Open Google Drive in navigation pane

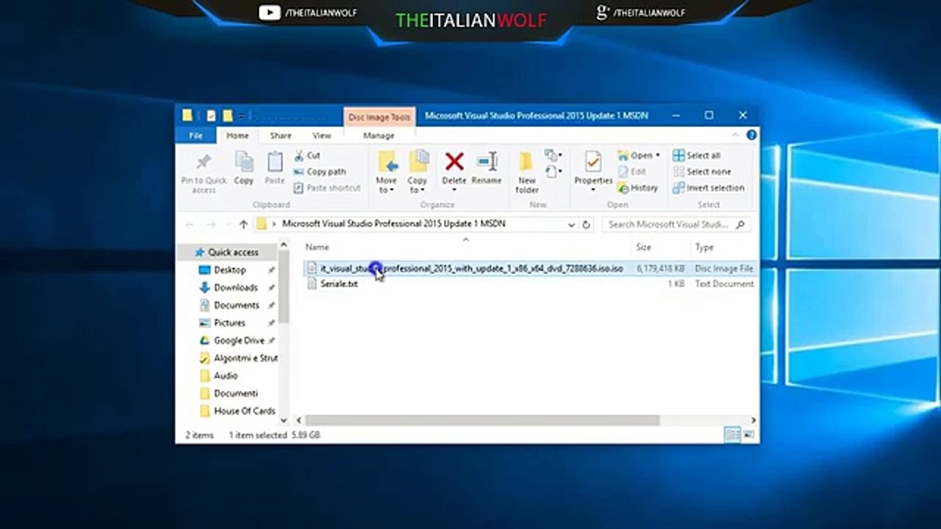(x=238, y=340)
